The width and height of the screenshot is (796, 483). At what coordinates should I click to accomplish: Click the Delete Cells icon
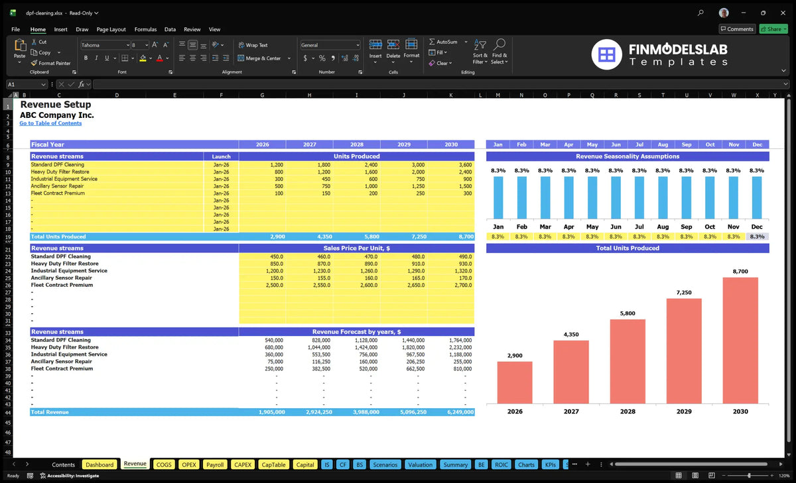click(x=393, y=44)
